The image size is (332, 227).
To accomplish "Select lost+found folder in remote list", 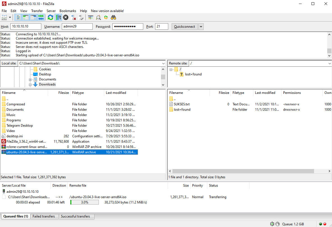I will pos(182,109).
